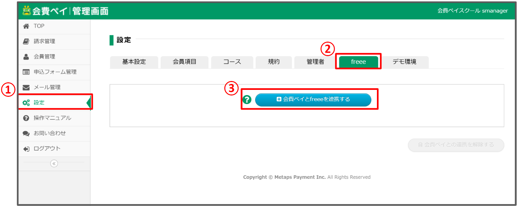Select the コース tab
This screenshot has height=206, width=517.
click(232, 62)
